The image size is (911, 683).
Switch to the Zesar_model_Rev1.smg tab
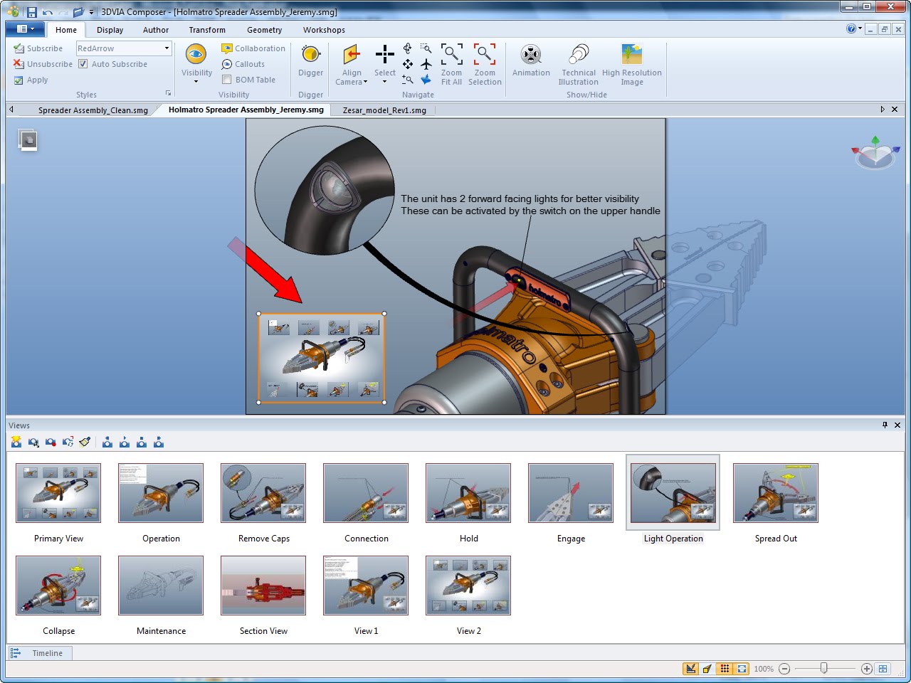pyautogui.click(x=383, y=110)
